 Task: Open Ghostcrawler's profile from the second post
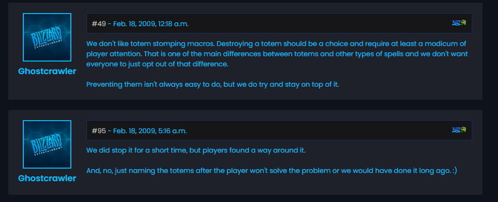click(47, 178)
